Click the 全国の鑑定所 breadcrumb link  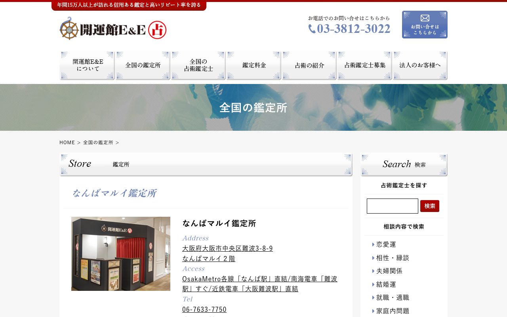click(98, 142)
